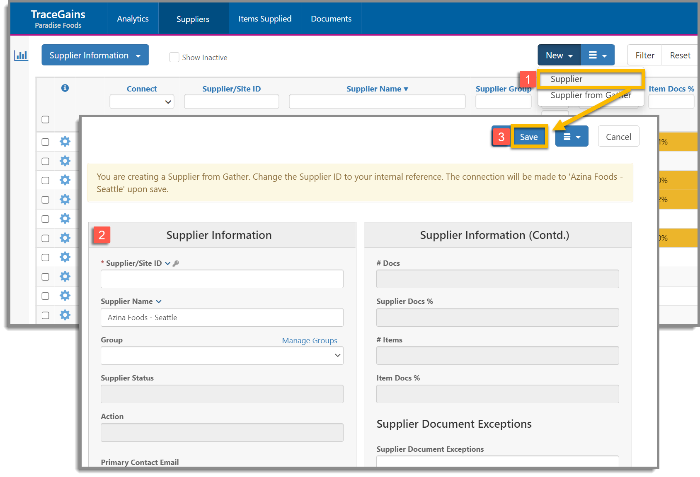Check the select-all checkbox in the table header
The height and width of the screenshot is (477, 700).
click(46, 120)
